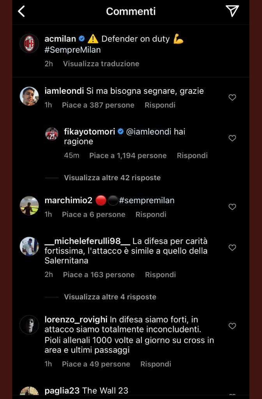This screenshot has width=262, height=399.
Task: Like marchimio2's comment with the heart icon
Action: tap(232, 207)
